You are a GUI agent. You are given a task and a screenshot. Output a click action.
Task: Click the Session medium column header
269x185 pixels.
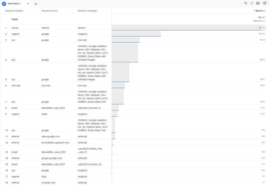click(14, 11)
